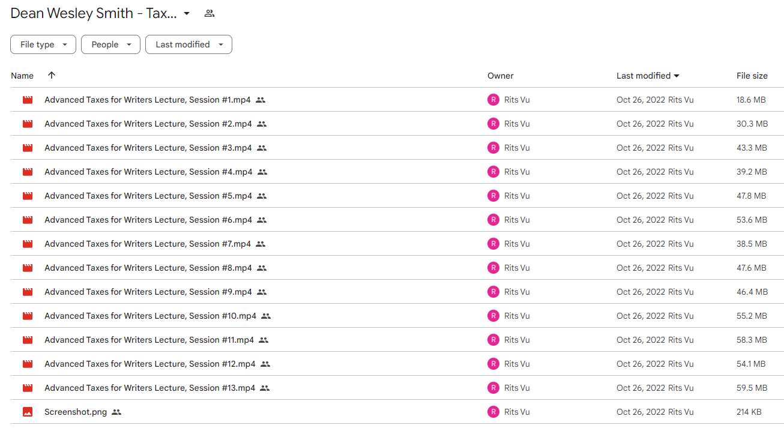Click the video icon for Session #4.mp4

click(28, 172)
